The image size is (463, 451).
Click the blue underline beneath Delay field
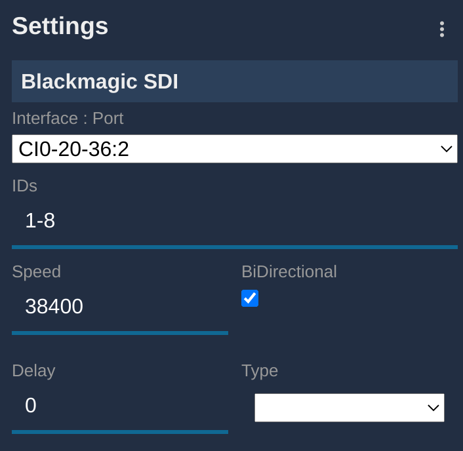click(x=120, y=432)
